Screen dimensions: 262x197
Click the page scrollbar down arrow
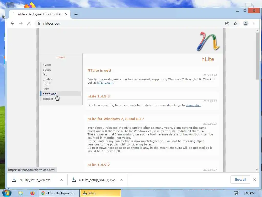(257, 170)
